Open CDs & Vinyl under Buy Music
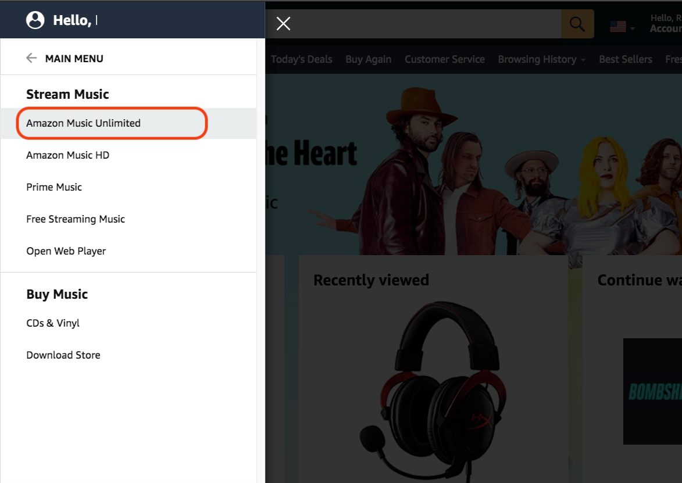Image resolution: width=682 pixels, height=483 pixels. coord(52,323)
